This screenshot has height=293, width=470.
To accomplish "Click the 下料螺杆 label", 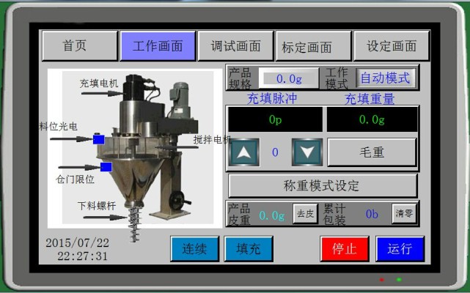I will click(x=97, y=206).
